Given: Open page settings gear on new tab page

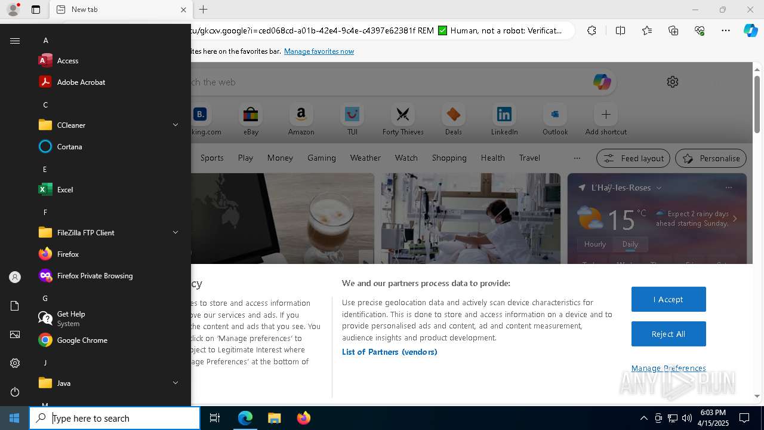Looking at the screenshot, I should pyautogui.click(x=673, y=82).
